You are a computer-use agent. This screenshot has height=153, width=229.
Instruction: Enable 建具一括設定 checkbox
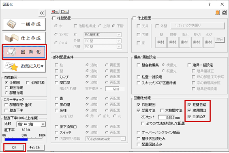coord(189,65)
